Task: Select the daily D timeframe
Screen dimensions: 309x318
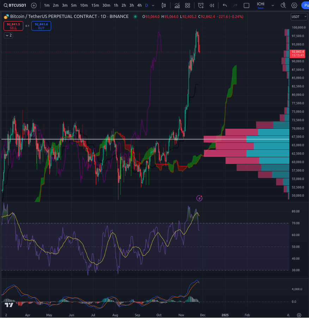Action: [147, 6]
